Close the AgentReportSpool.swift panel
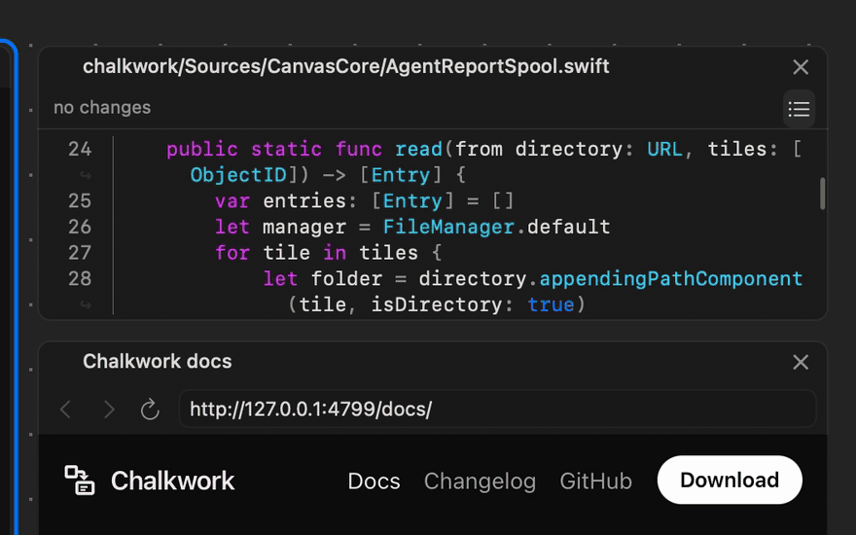The width and height of the screenshot is (856, 535). [x=801, y=67]
